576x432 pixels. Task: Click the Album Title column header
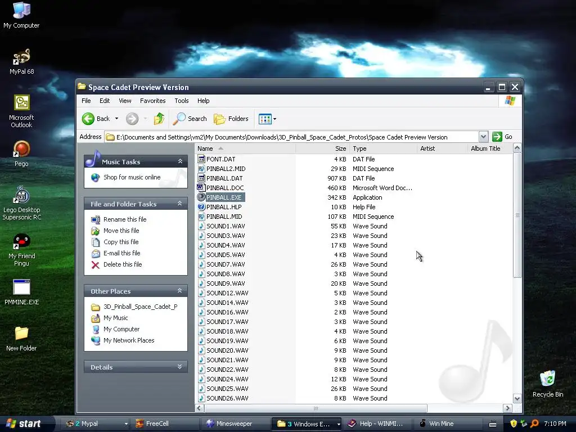(490, 148)
